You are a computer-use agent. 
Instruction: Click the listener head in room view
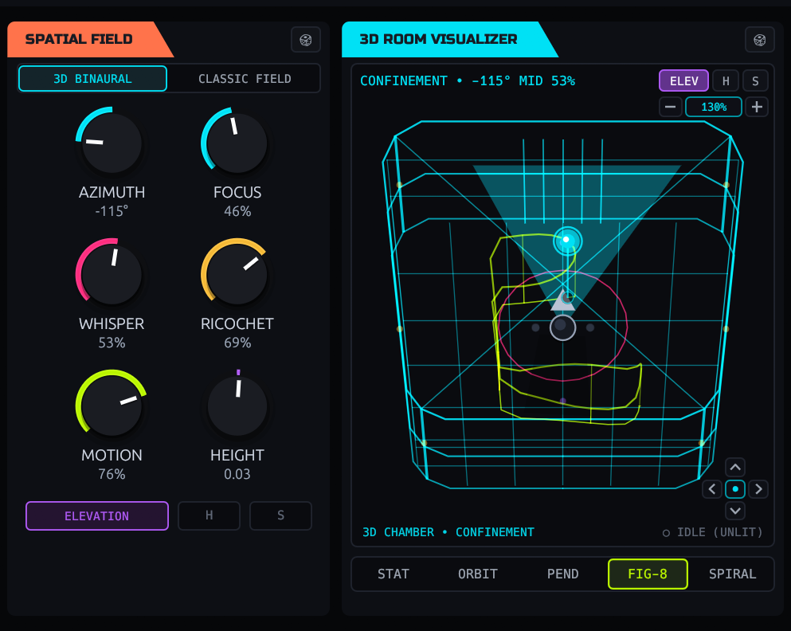click(x=563, y=328)
